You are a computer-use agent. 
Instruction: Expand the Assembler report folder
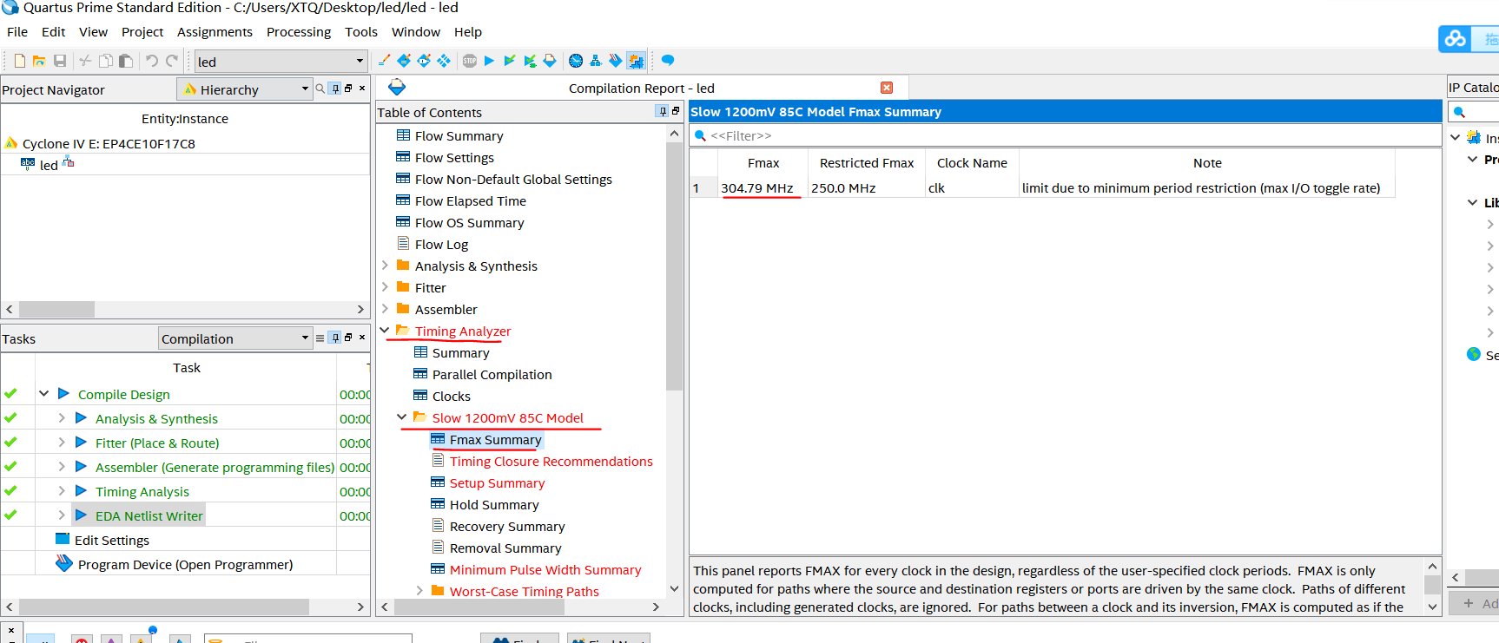click(385, 309)
